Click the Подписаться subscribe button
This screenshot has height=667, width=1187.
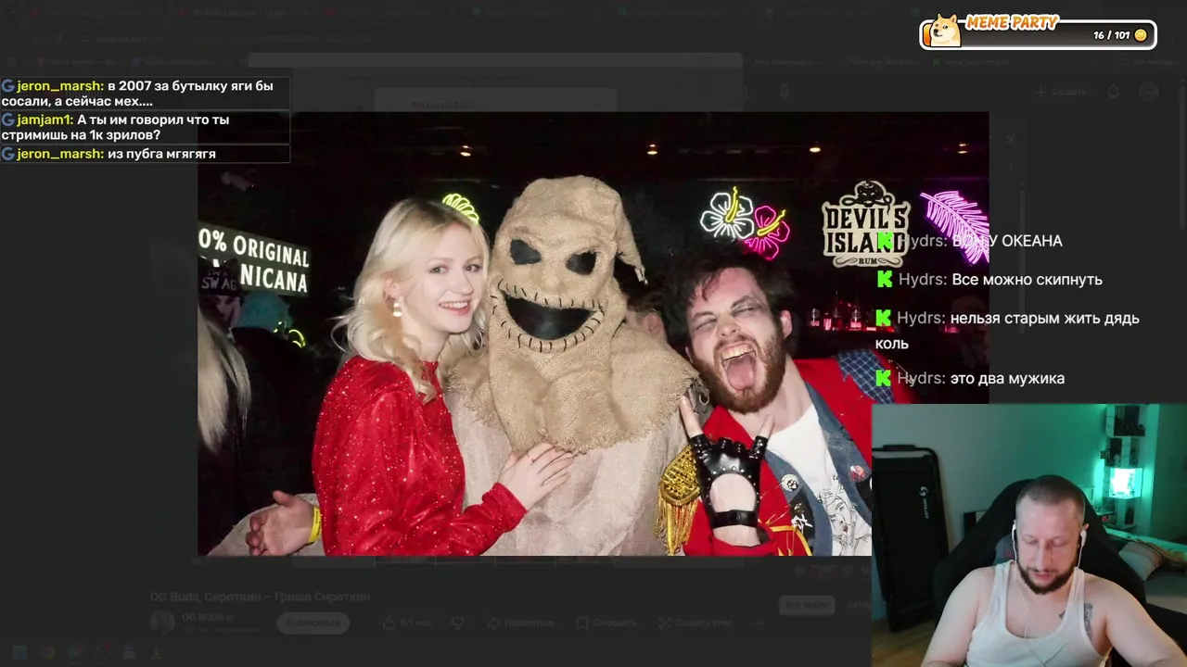click(313, 623)
